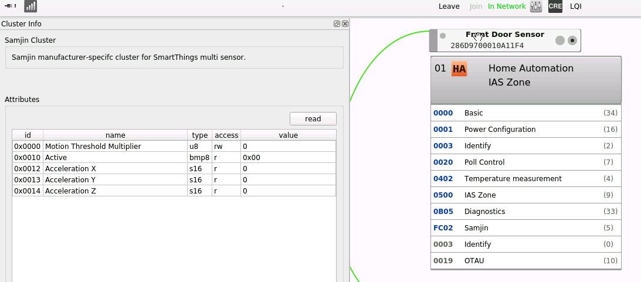The width and height of the screenshot is (641, 282).
Task: Sort by the id column header
Action: (x=28, y=135)
